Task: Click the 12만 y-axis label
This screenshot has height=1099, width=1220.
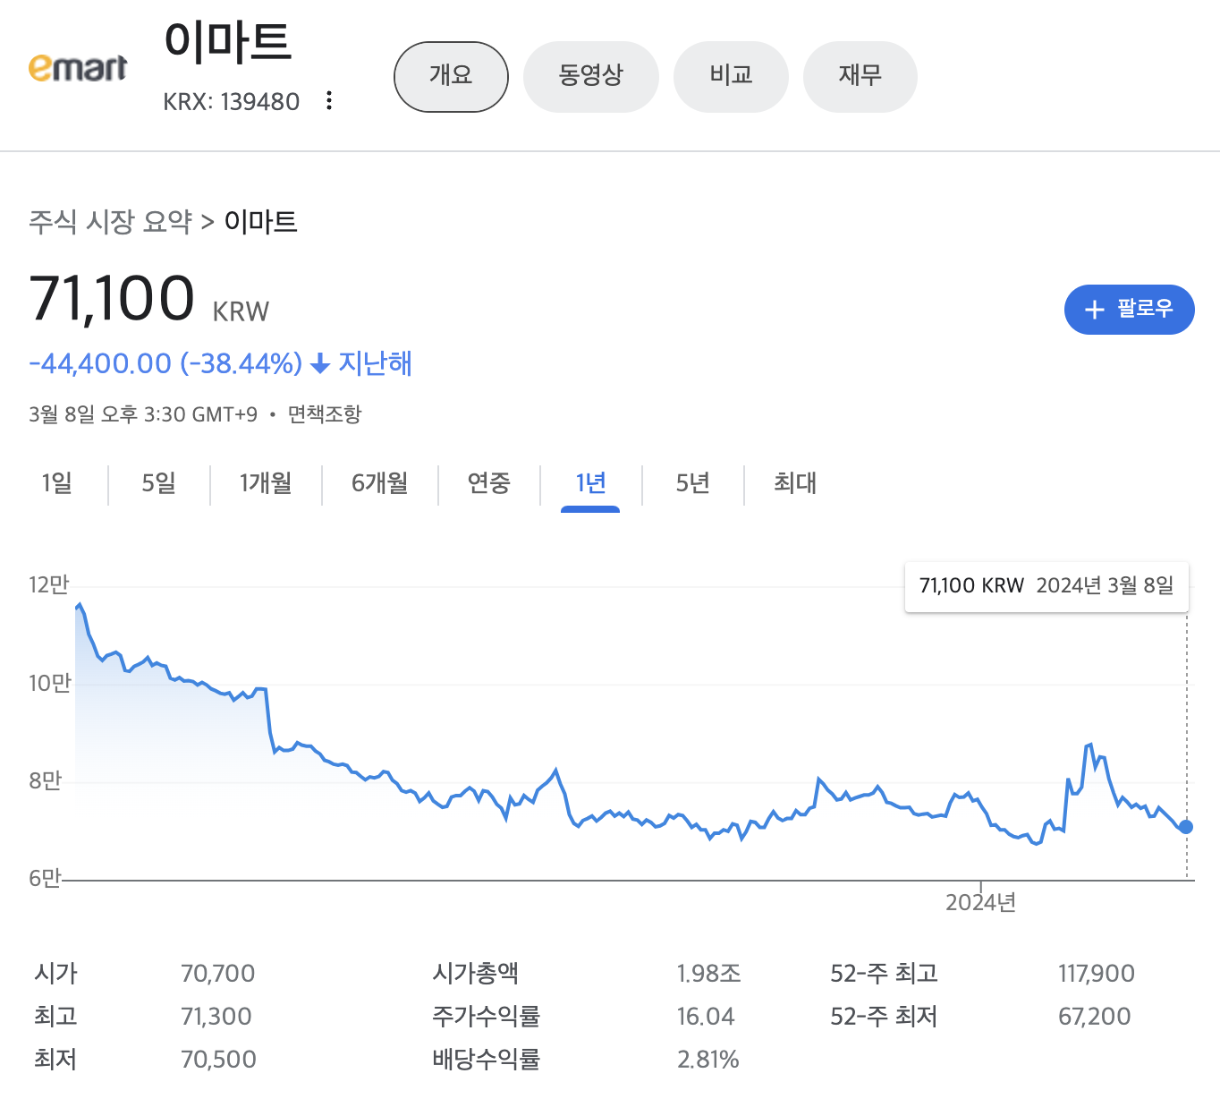Action: [x=49, y=585]
